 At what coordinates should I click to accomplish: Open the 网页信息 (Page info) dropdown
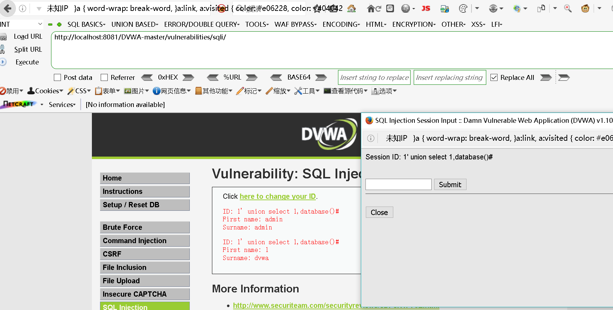tap(172, 91)
